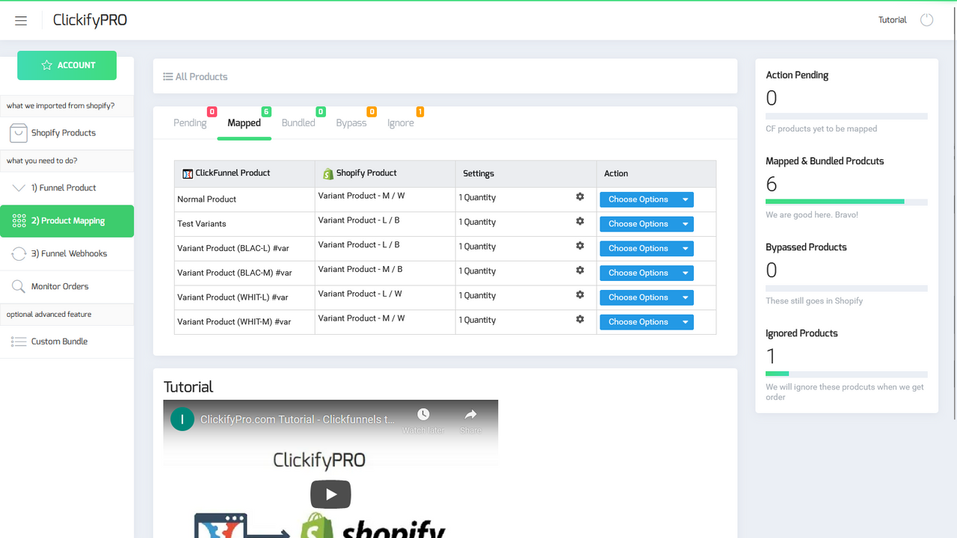Open the Ignore tab
The height and width of the screenshot is (538, 957).
(x=400, y=123)
